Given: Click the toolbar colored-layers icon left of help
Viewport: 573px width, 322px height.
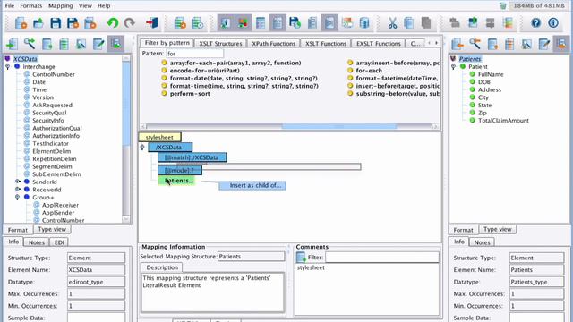Looking at the screenshot, I should pyautogui.click(x=508, y=23).
